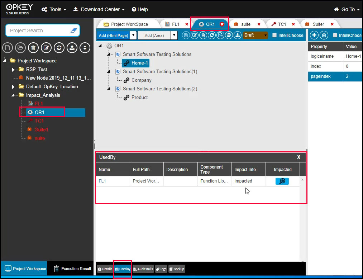Viewport: 363px width, 279px height.
Task: Open the Add (Html Page) dropdown arrow
Action: [x=133, y=35]
